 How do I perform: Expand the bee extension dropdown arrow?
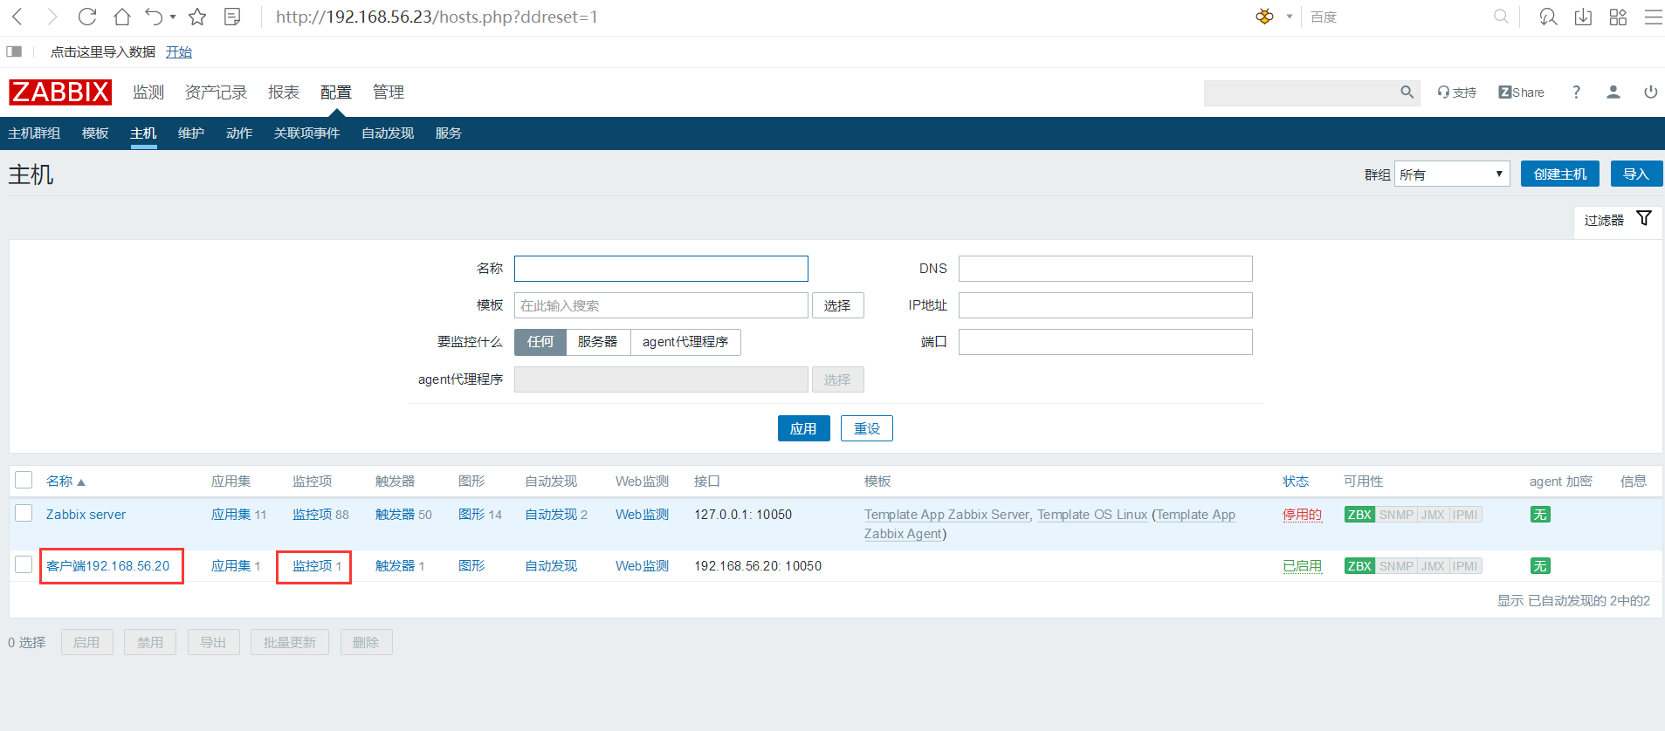click(1289, 17)
